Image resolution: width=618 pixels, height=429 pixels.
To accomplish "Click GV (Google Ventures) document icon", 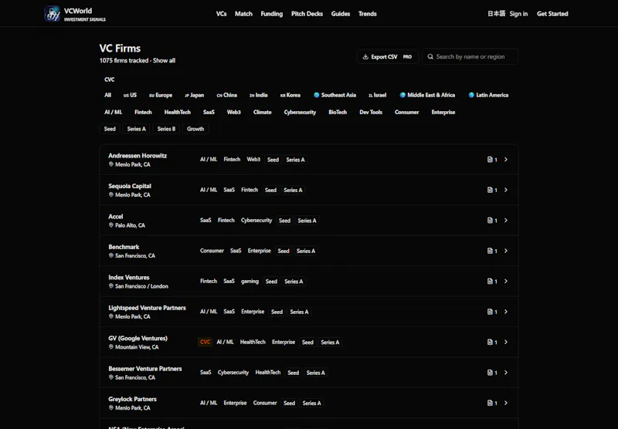I will tap(490, 342).
